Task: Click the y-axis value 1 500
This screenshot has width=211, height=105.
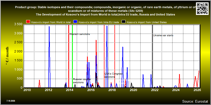Action: tap(18, 61)
